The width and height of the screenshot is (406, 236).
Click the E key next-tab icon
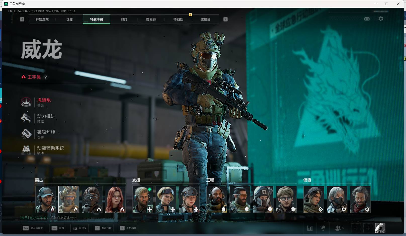point(225,19)
